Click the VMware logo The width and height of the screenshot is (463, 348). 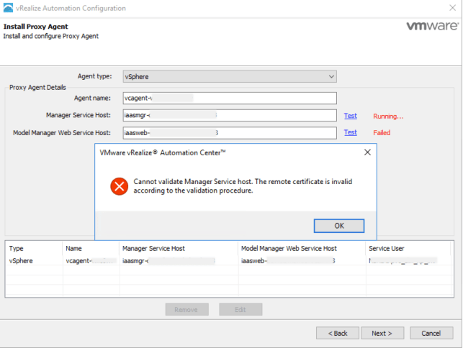tap(433, 26)
